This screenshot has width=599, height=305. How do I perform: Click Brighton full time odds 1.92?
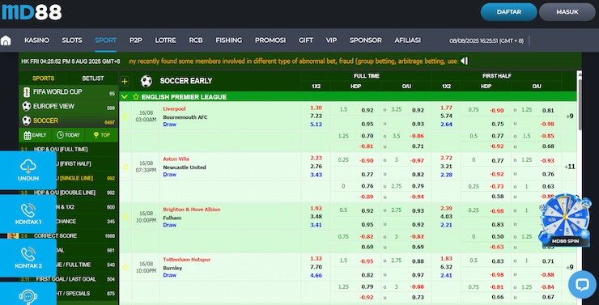[316, 209]
